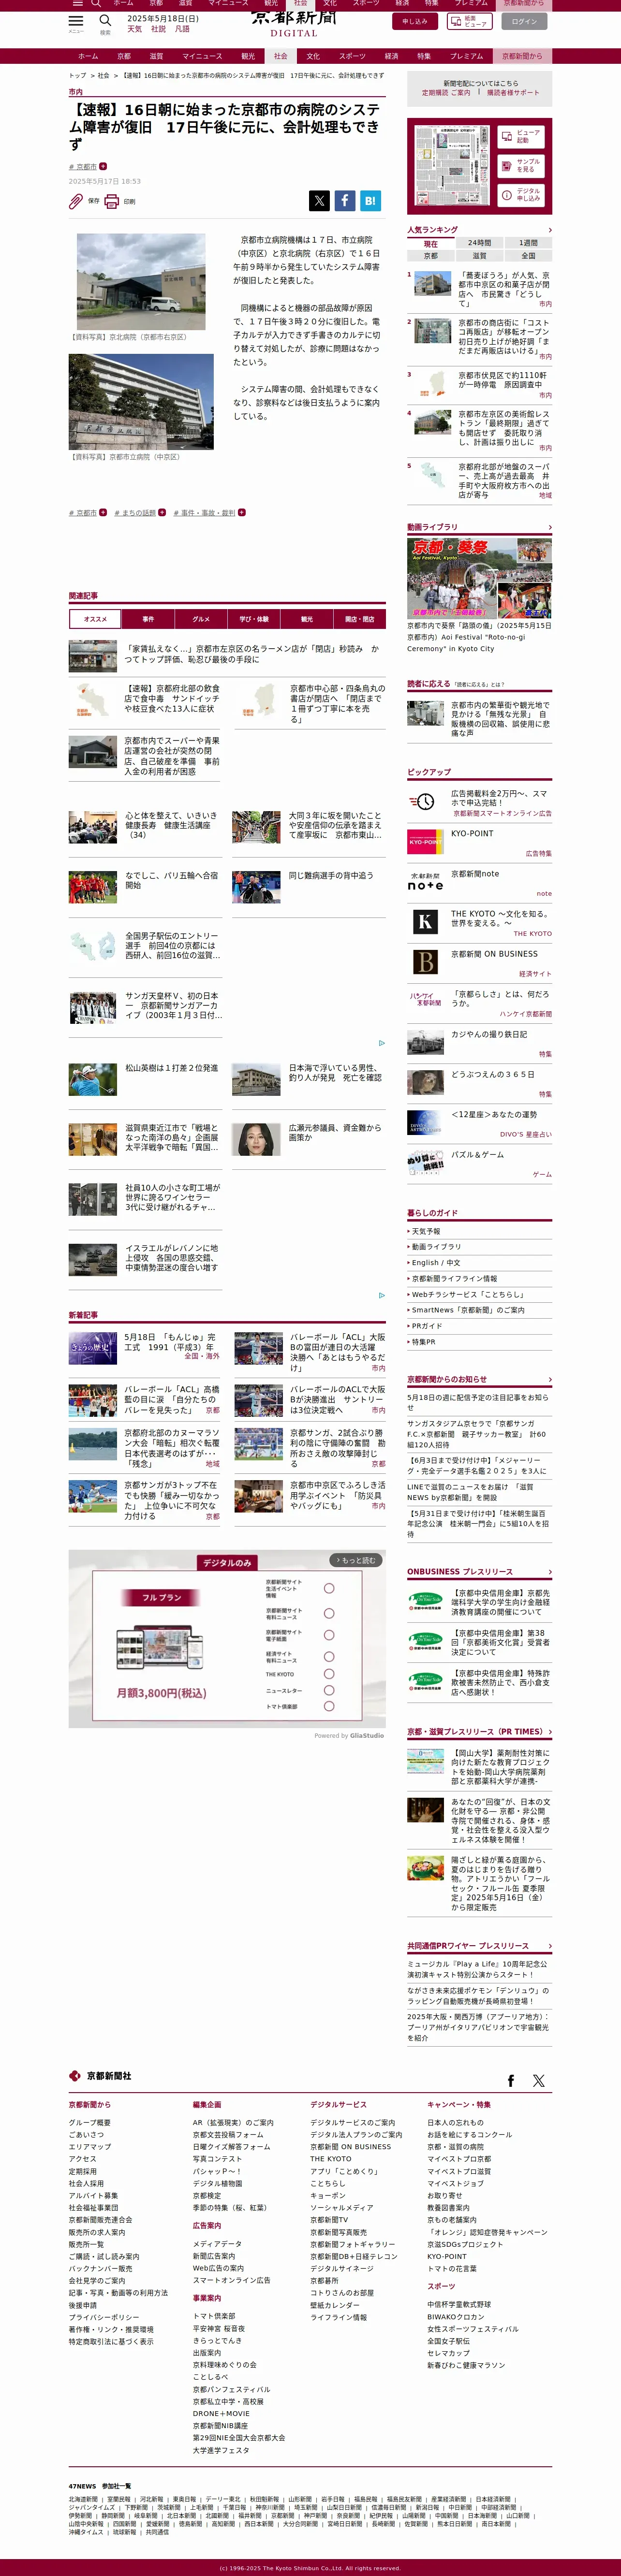
Task: Open サンプルを見る newspaper sample
Action: tap(520, 165)
